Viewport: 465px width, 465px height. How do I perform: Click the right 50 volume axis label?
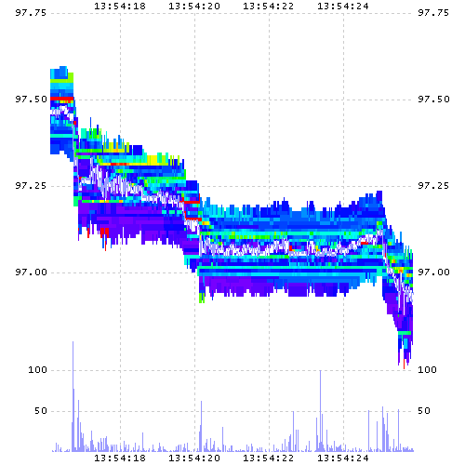click(x=424, y=411)
